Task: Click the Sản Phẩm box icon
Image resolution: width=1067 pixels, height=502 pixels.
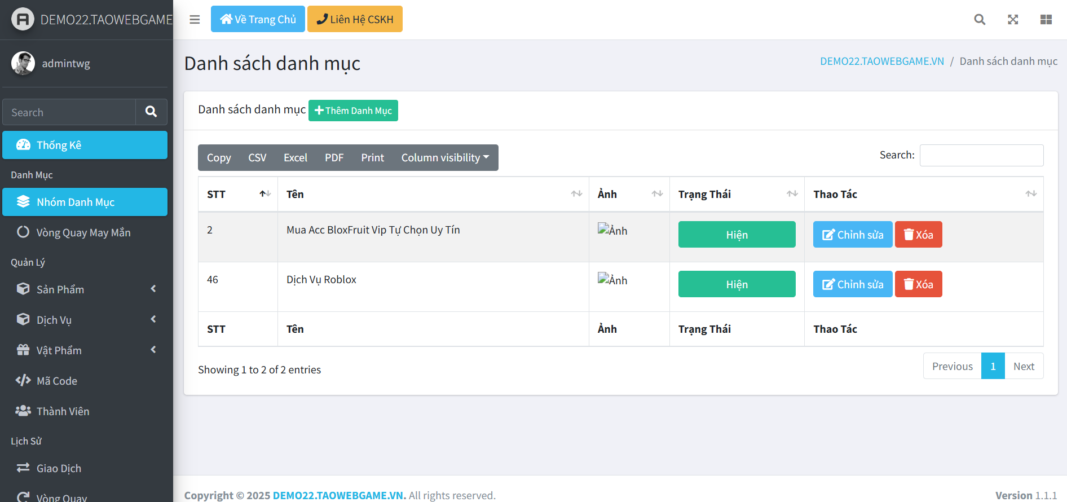Action: pyautogui.click(x=23, y=289)
